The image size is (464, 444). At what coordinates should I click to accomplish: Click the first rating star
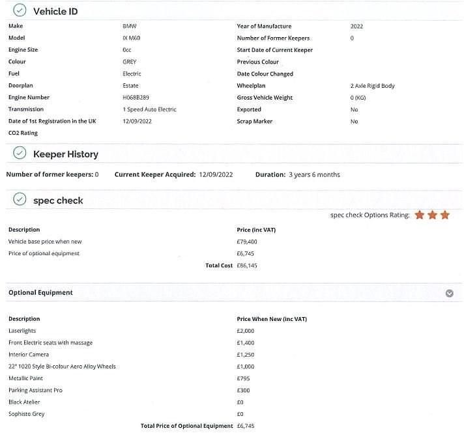point(420,215)
